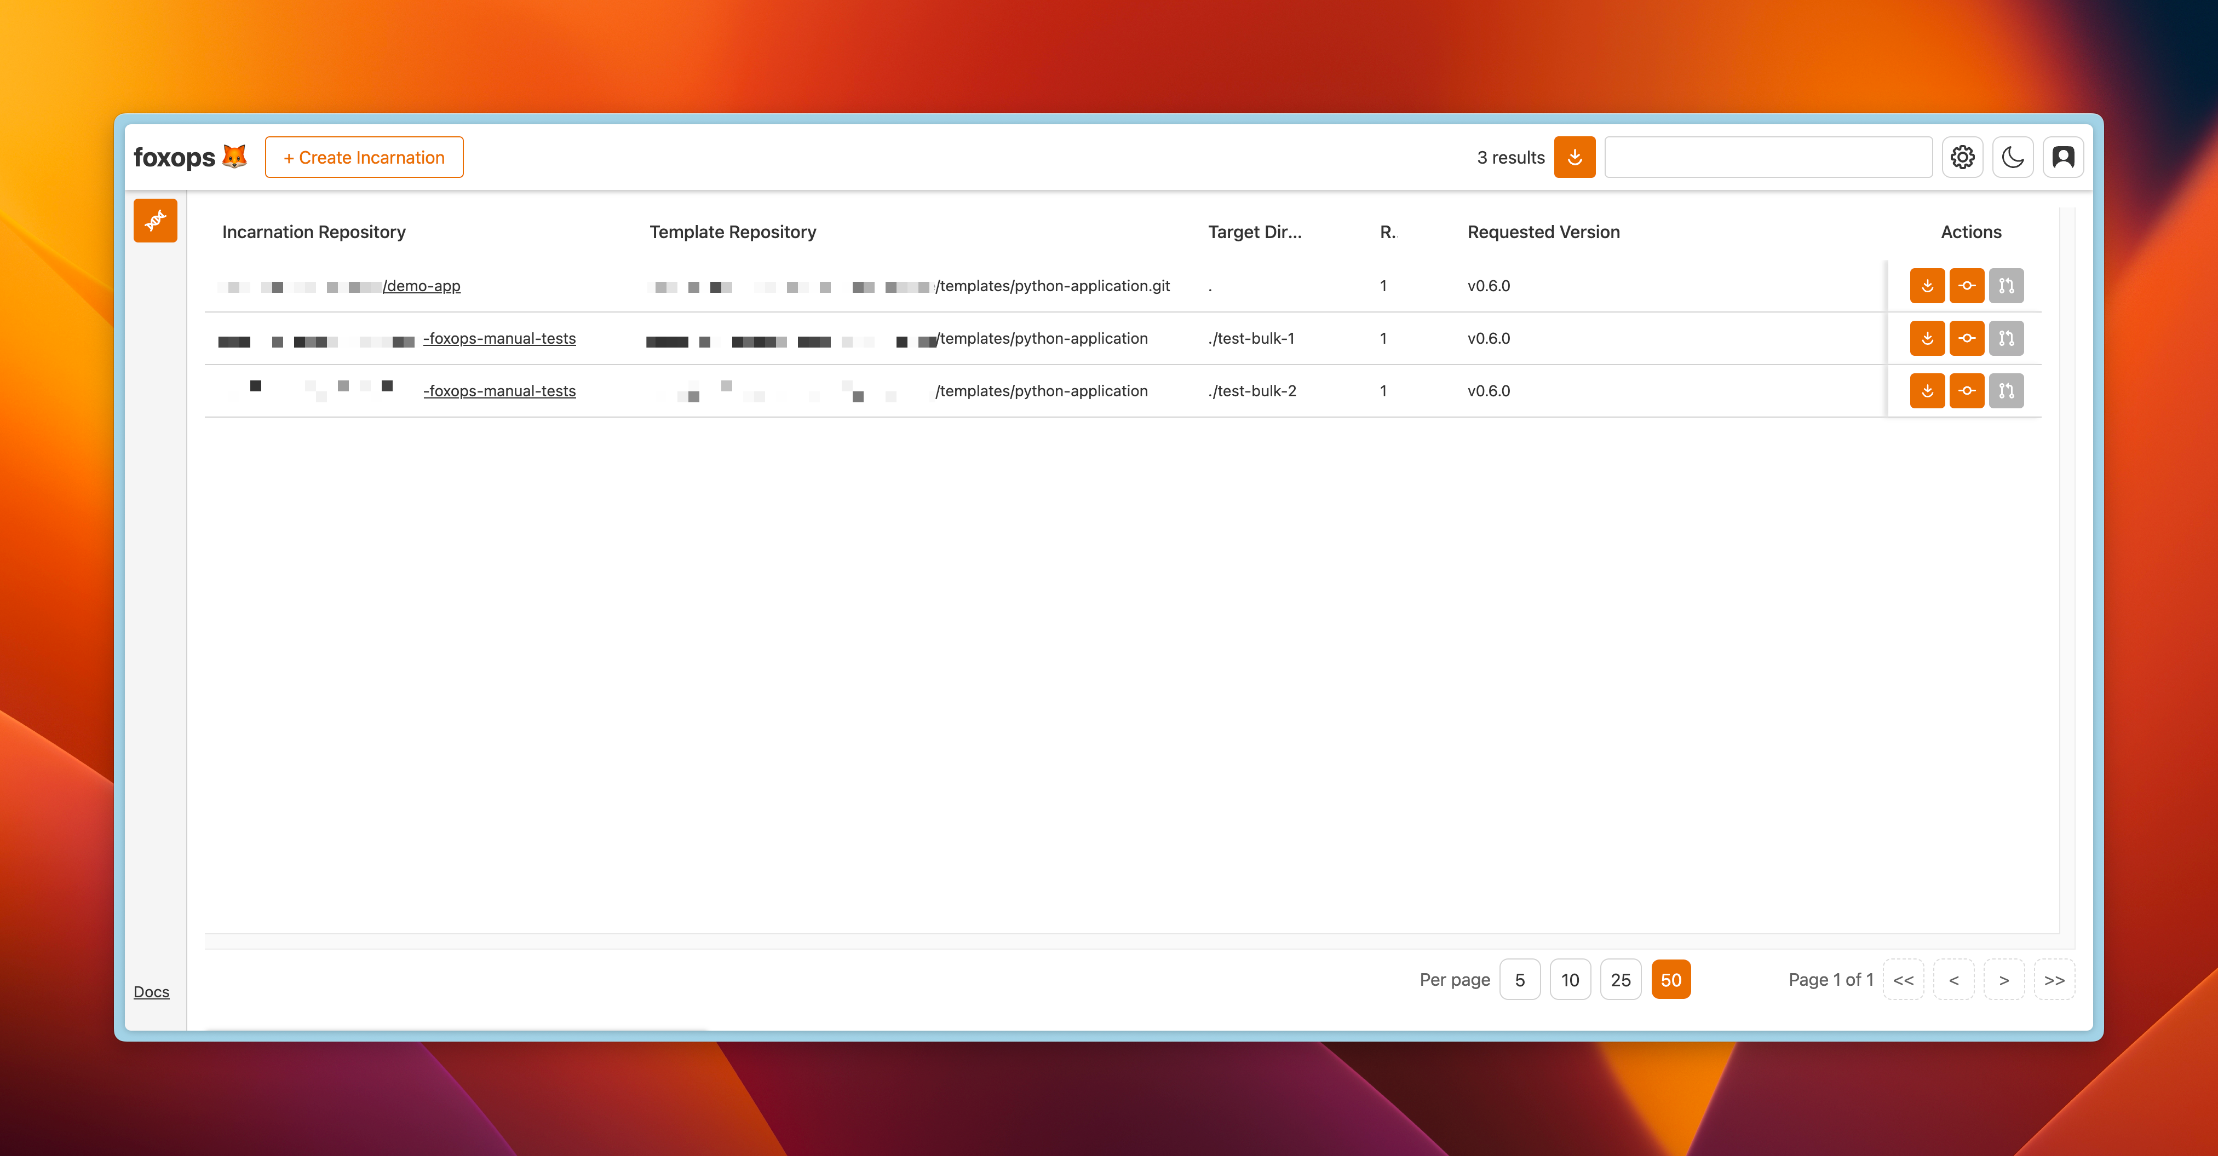Viewport: 2218px width, 1156px height.
Task: Click download icon in test-bulk-2 row
Action: [x=1927, y=391]
